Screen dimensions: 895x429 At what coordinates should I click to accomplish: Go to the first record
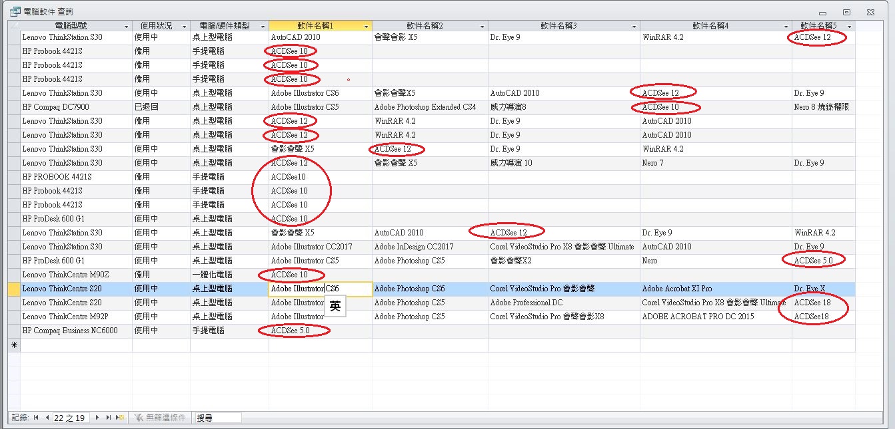(36, 418)
